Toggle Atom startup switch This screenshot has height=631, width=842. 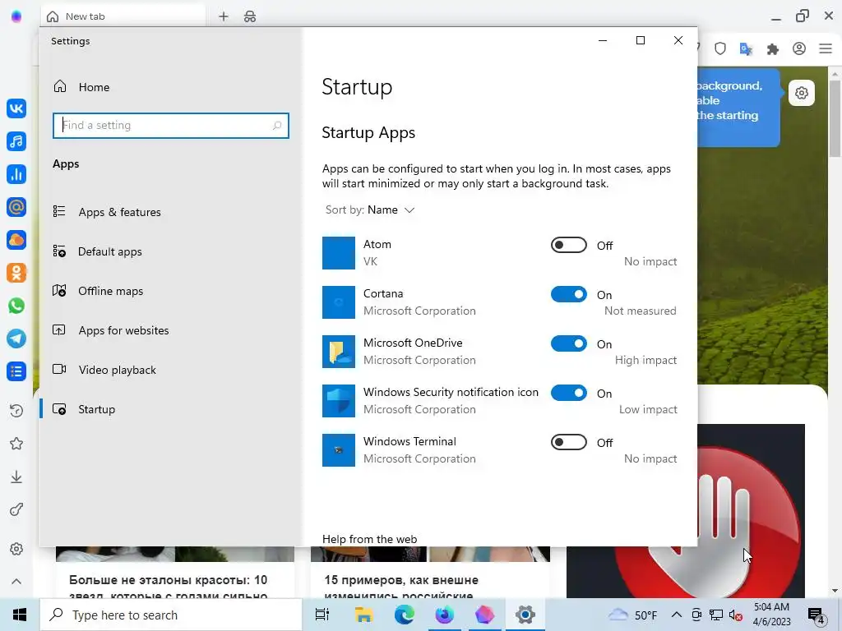tap(569, 245)
